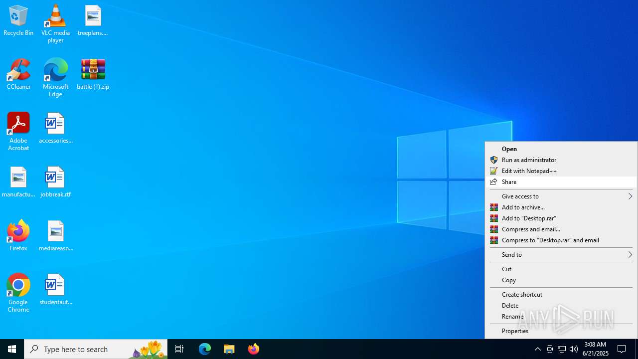Choose Compress and email... option

click(561, 229)
